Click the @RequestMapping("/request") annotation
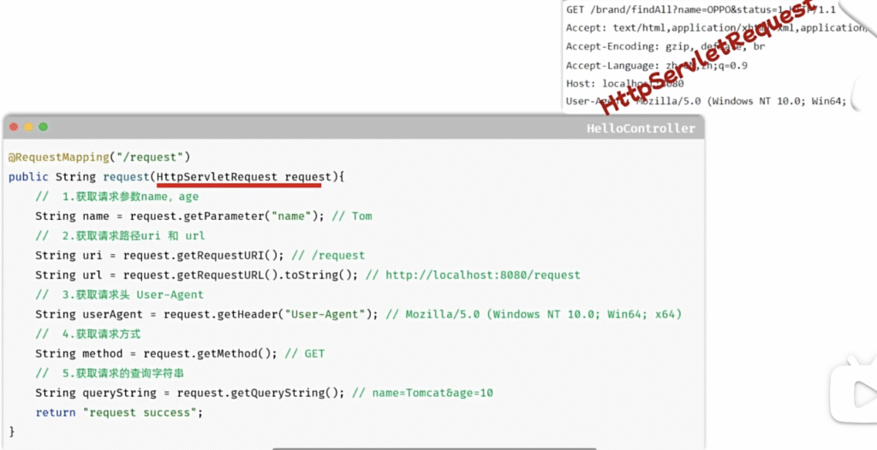 pos(98,157)
